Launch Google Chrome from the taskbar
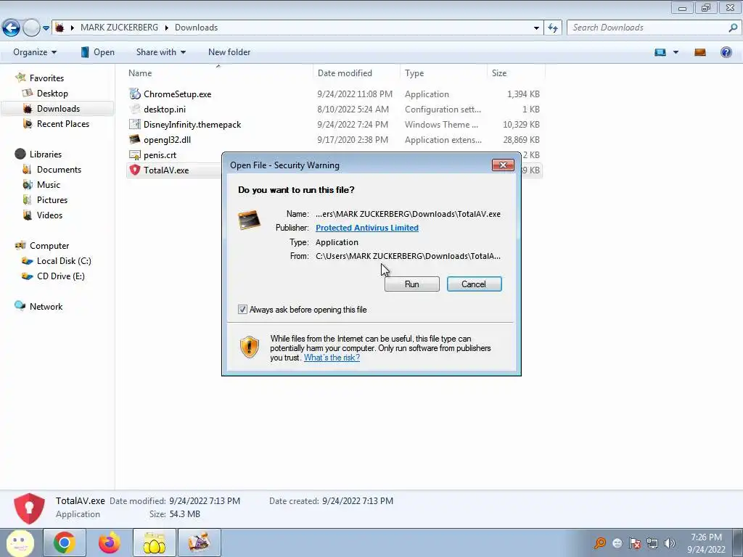Viewport: 743px width, 557px height. point(65,542)
